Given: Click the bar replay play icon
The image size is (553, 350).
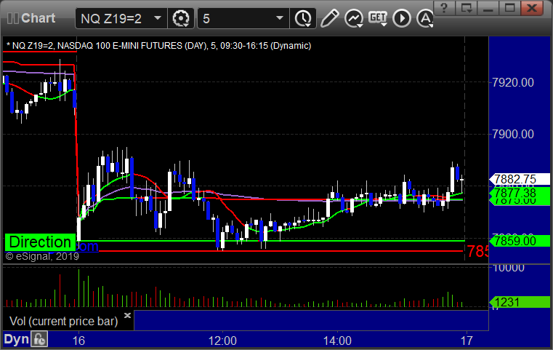Looking at the screenshot, I should (x=402, y=18).
